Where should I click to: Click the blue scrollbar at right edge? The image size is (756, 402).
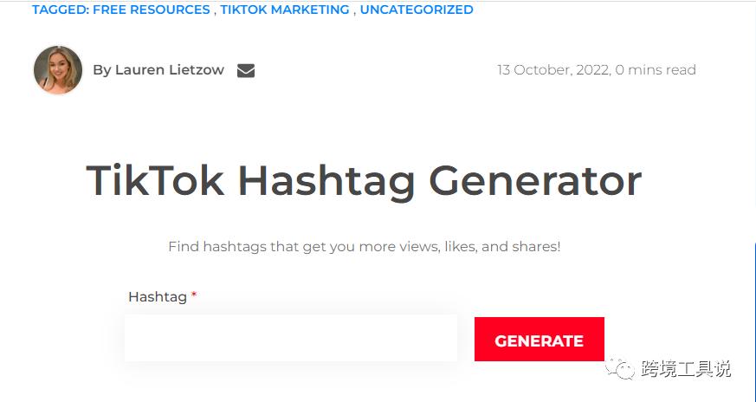754,321
